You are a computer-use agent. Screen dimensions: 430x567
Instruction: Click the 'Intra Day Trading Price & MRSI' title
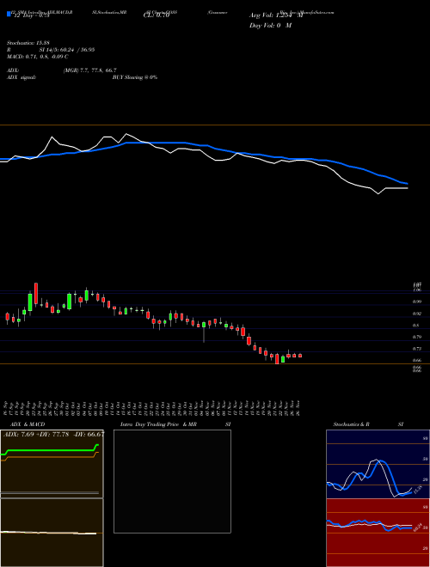point(175,424)
